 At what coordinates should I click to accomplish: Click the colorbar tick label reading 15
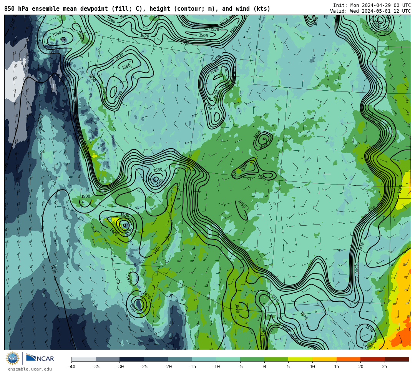[337, 367]
